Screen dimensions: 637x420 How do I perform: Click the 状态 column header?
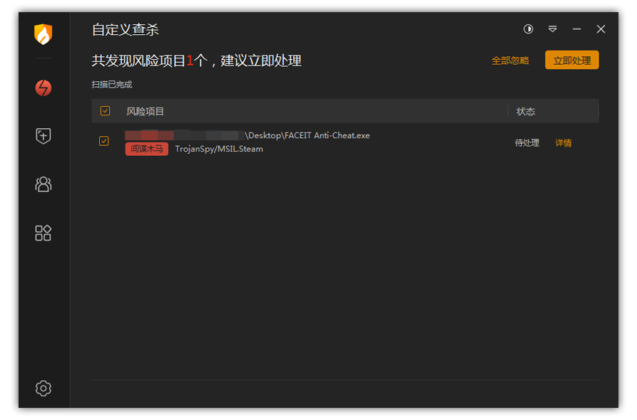526,112
